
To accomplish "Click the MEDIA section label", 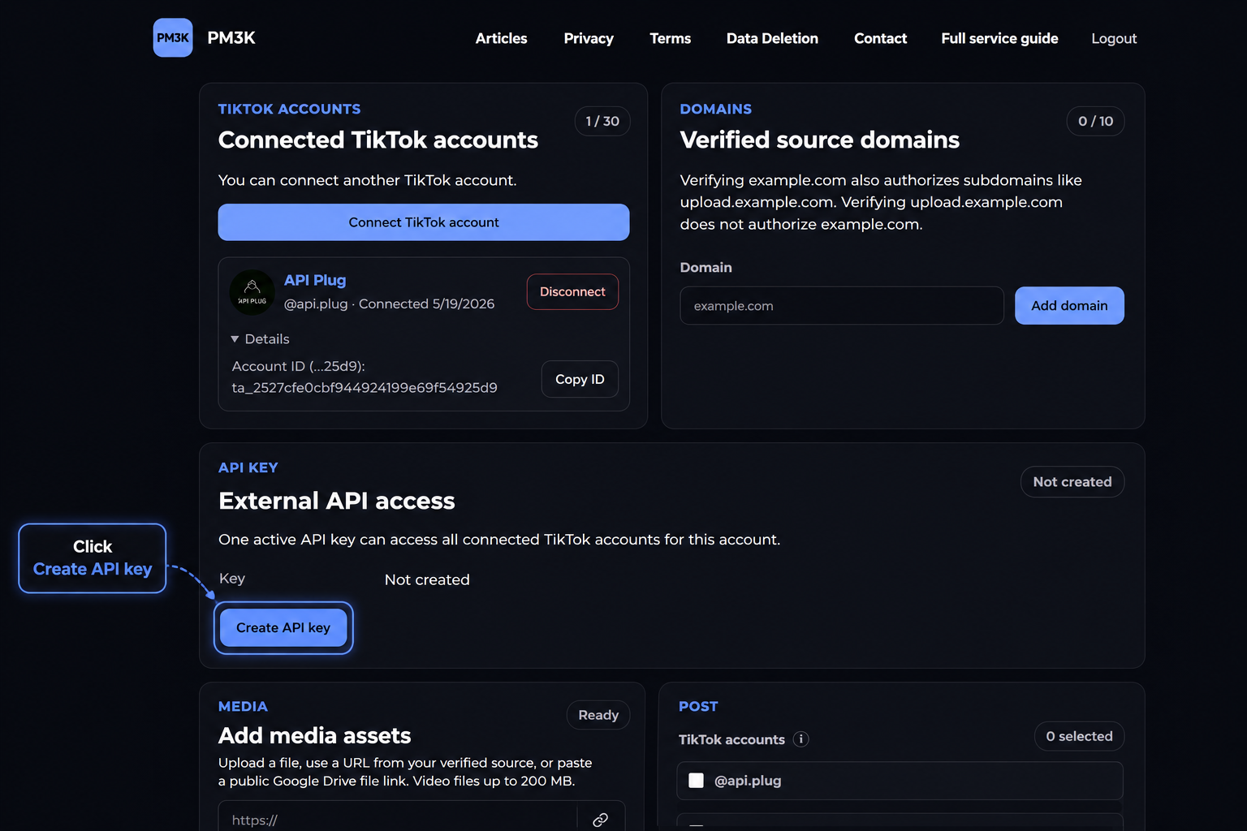I will point(243,706).
